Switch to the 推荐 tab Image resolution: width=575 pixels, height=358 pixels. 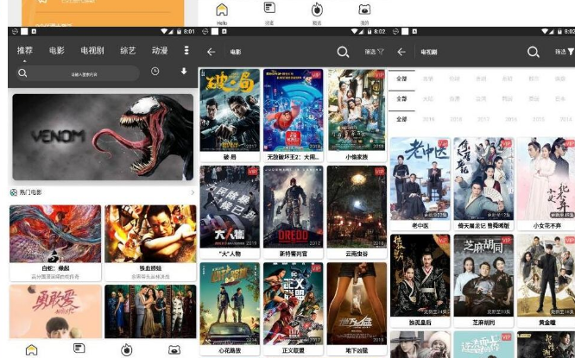tap(25, 50)
